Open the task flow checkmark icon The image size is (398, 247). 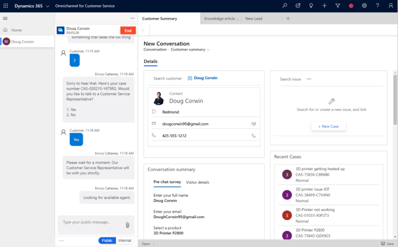tap(298, 5)
